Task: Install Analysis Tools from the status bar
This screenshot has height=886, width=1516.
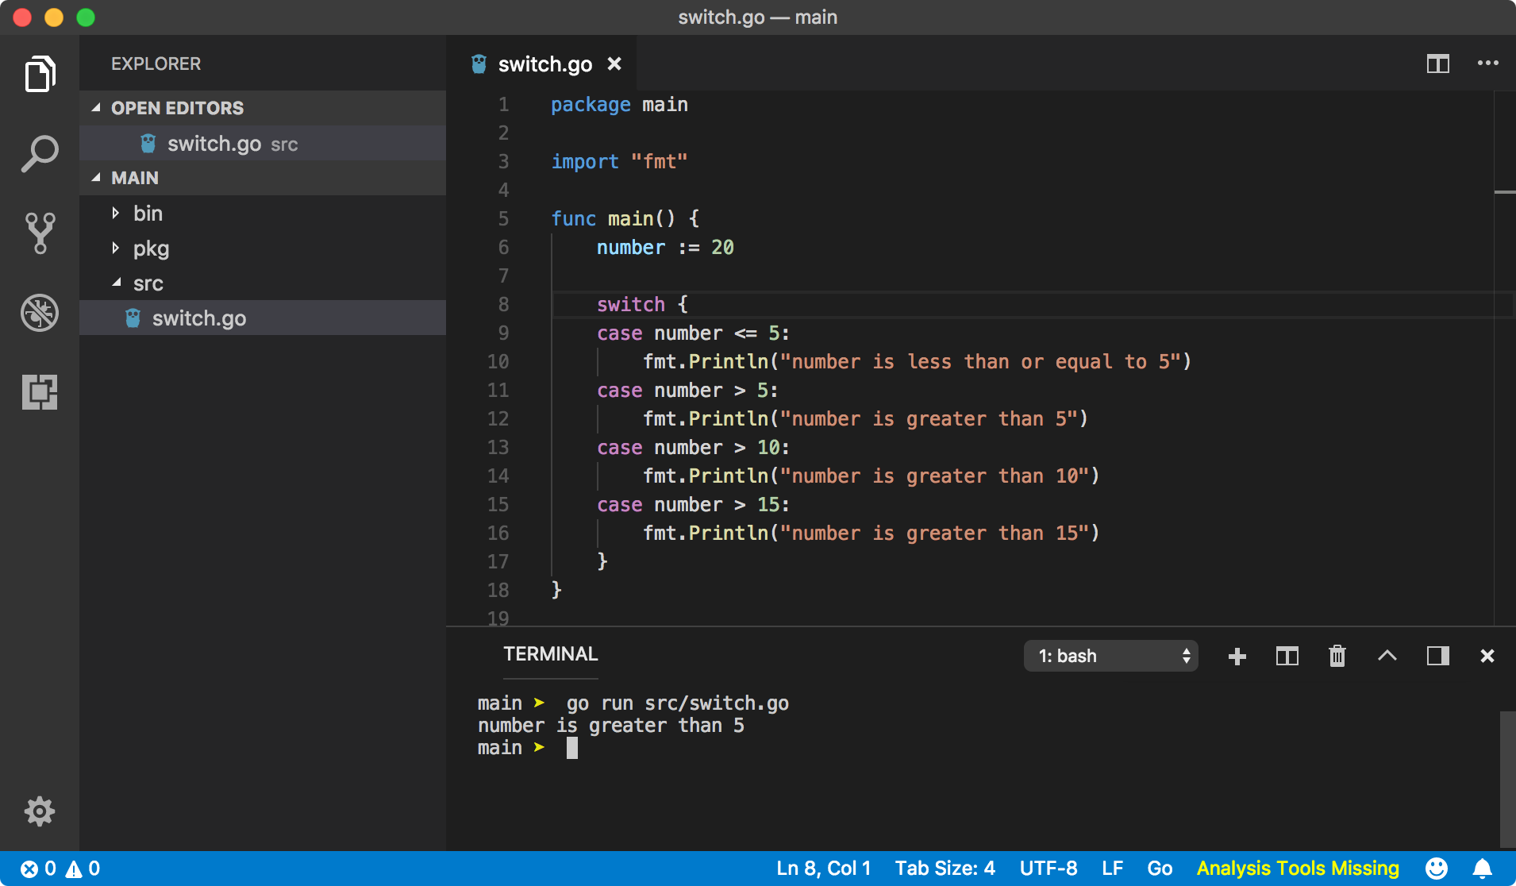Action: tap(1299, 868)
